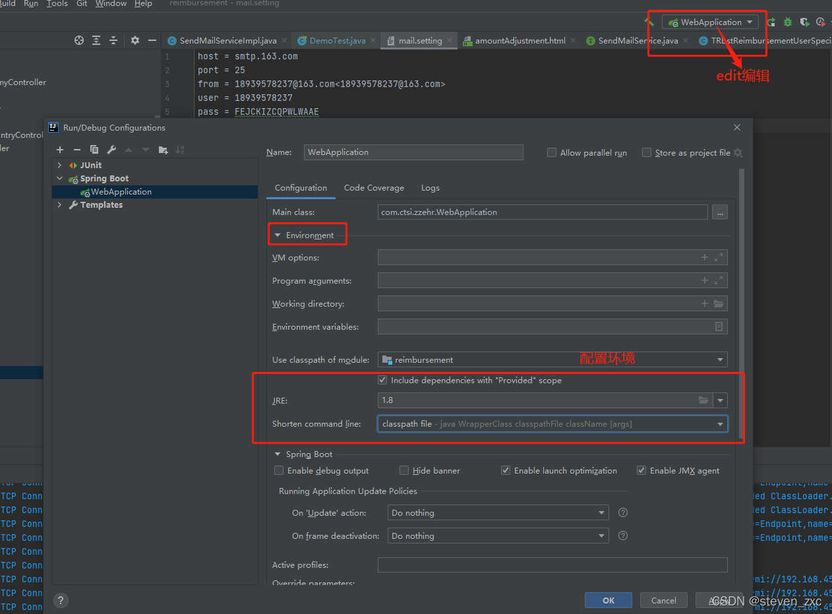Image resolution: width=832 pixels, height=614 pixels.
Task: Click the dialog help question mark button
Action: (61, 600)
